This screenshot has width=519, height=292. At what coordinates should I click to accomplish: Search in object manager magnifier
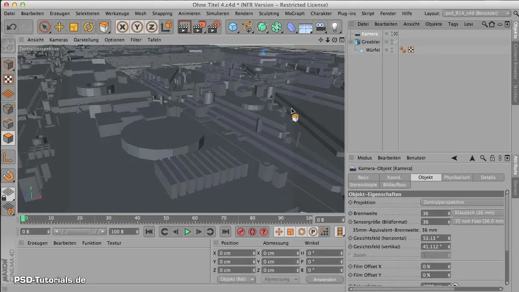pos(485,24)
